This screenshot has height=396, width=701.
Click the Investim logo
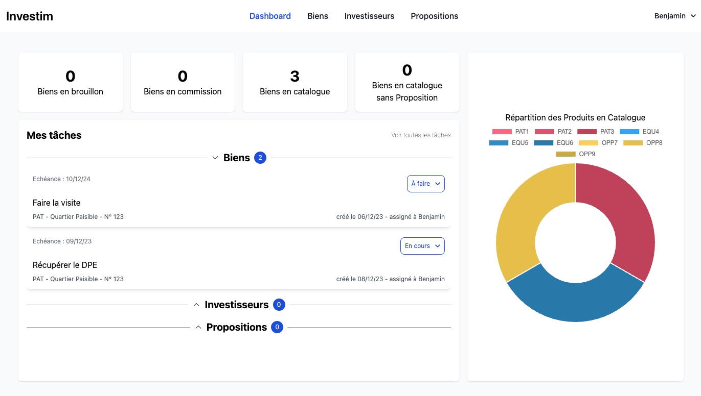click(30, 16)
